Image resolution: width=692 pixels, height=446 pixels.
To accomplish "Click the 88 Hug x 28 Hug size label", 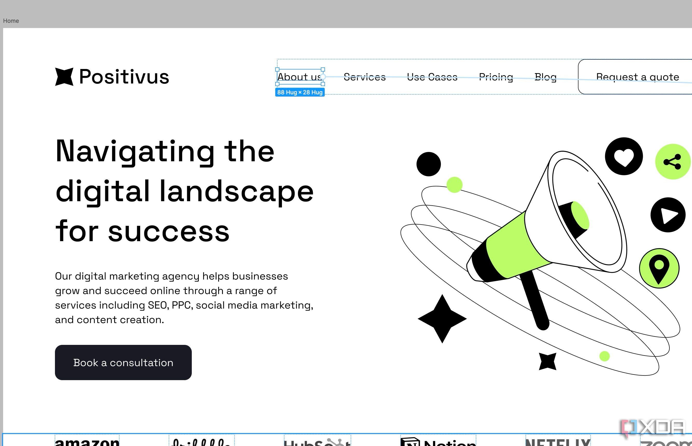I will [300, 92].
